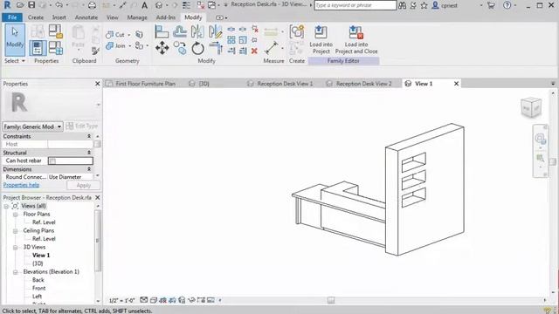The width and height of the screenshot is (559, 314).
Task: Open the File menu tab
Action: [x=12, y=17]
